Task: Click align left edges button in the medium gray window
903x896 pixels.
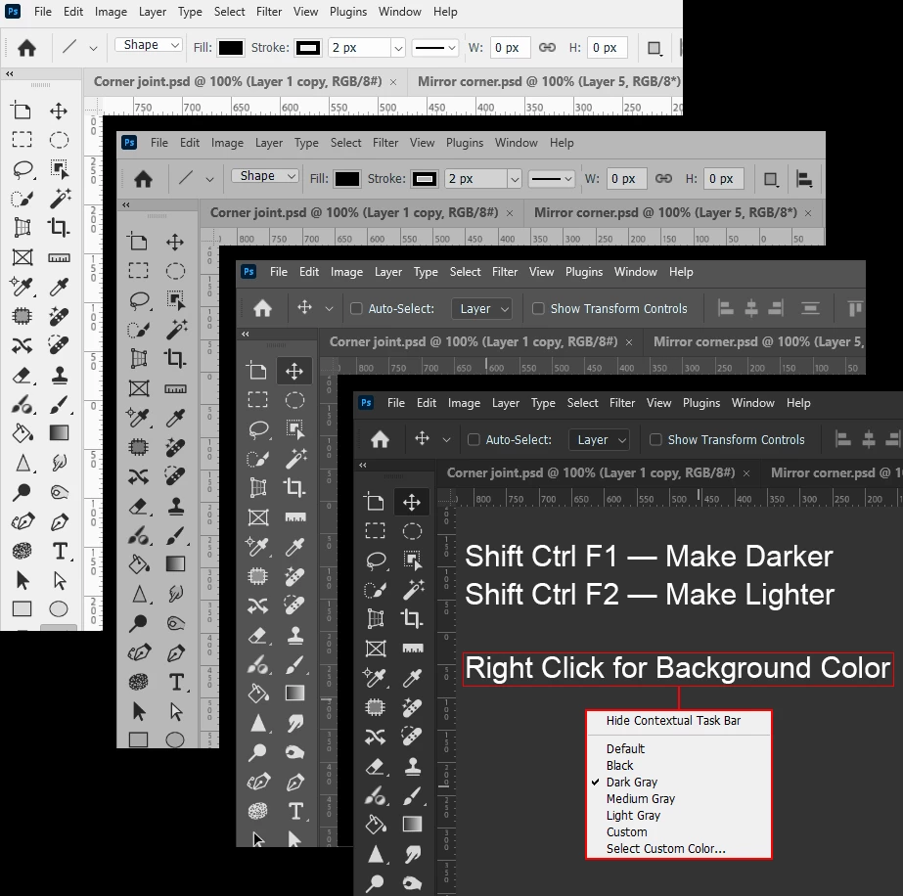Action: tap(726, 309)
